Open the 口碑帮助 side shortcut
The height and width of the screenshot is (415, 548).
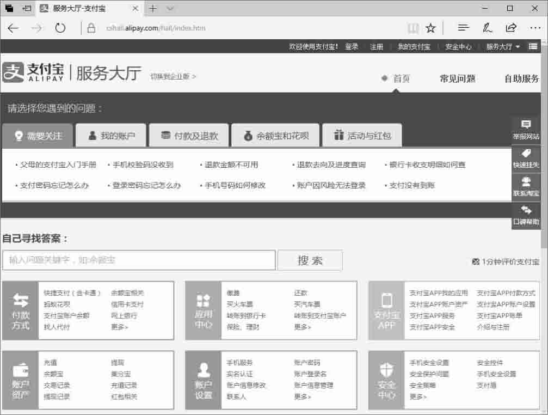pos(526,216)
